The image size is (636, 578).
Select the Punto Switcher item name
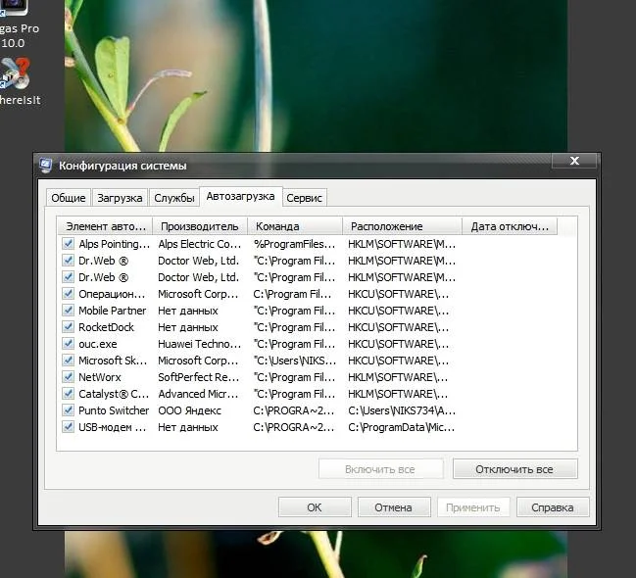[114, 410]
